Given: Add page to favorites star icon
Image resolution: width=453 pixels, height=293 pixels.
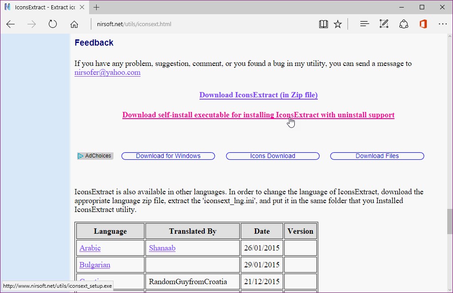Looking at the screenshot, I should click(338, 24).
